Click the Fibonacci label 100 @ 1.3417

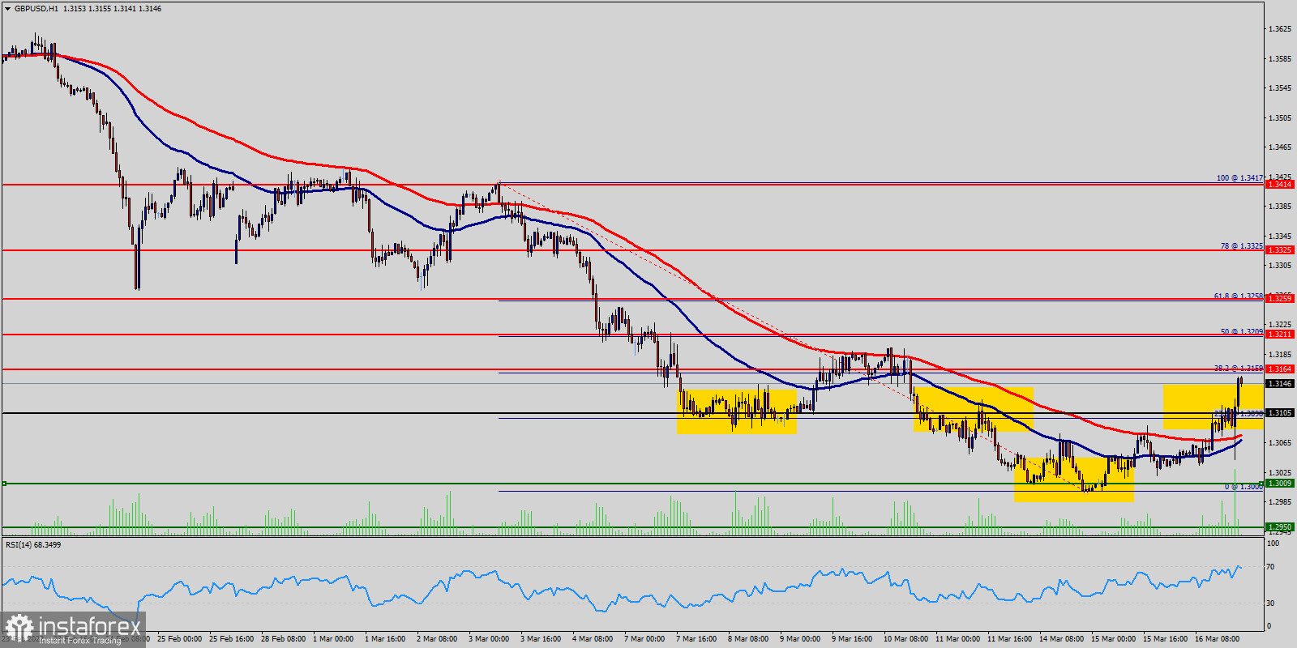(x=1239, y=178)
